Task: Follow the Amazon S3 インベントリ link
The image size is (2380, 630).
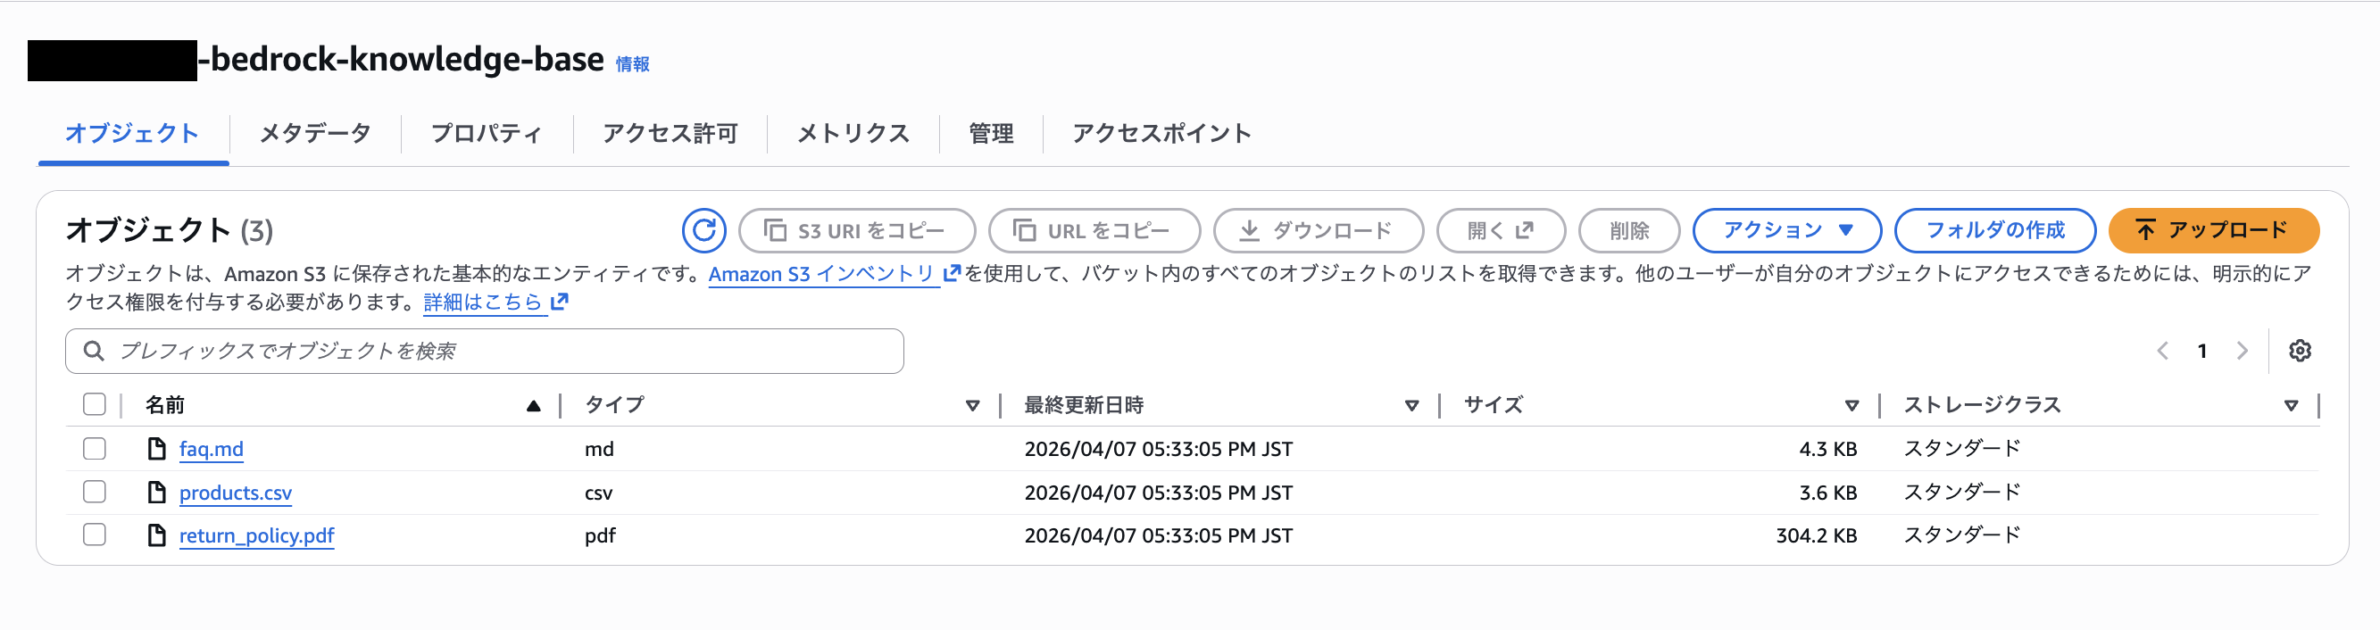Action: 822,273
